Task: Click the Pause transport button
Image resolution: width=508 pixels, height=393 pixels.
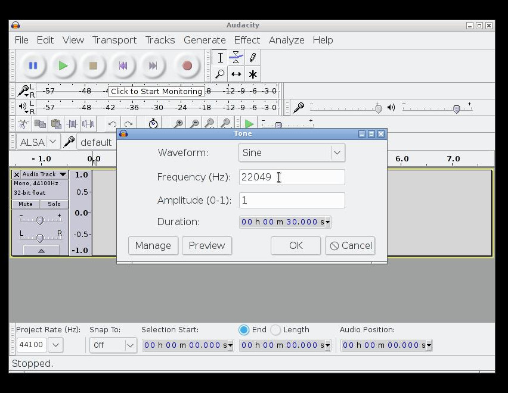Action: (33, 65)
